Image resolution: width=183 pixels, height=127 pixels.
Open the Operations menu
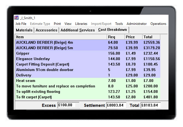pos(158,24)
